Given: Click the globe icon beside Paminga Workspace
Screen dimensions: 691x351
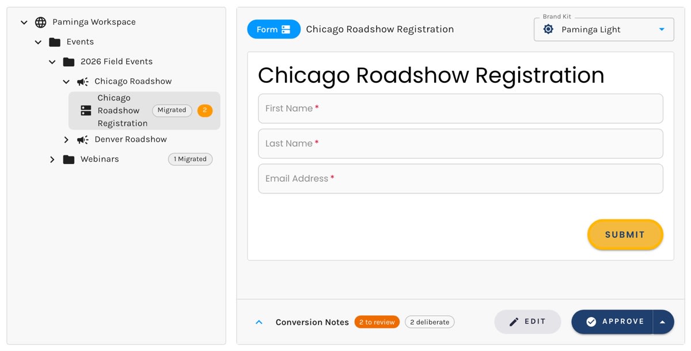Looking at the screenshot, I should (x=40, y=22).
